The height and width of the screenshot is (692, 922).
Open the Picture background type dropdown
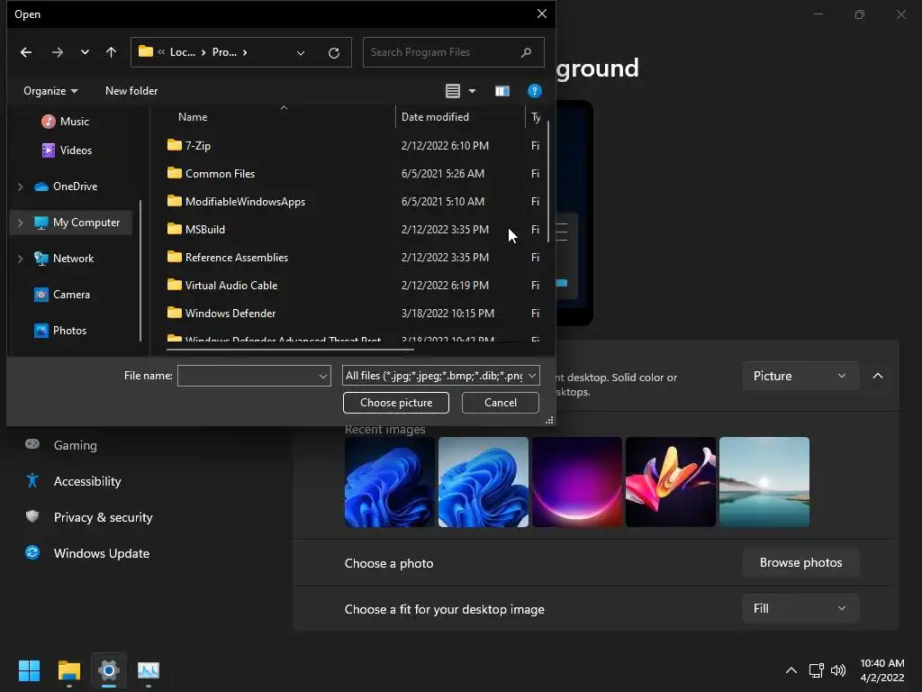800,376
